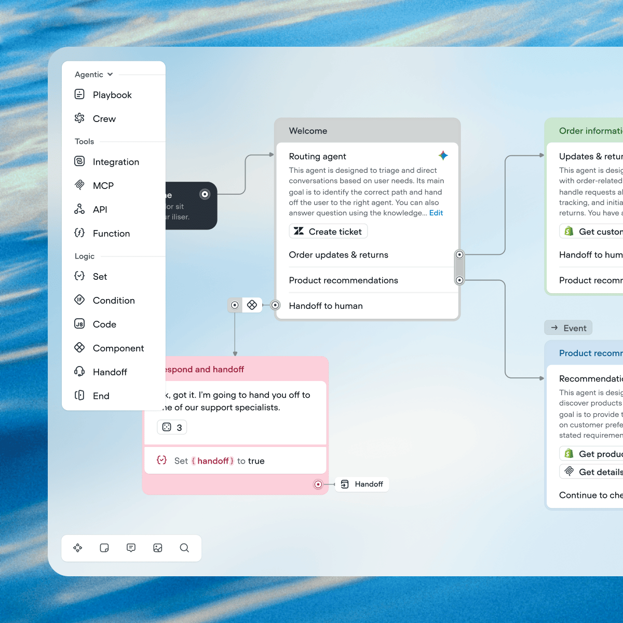This screenshot has width=623, height=623.
Task: Open the search tool in bottom toolbar
Action: 184,548
